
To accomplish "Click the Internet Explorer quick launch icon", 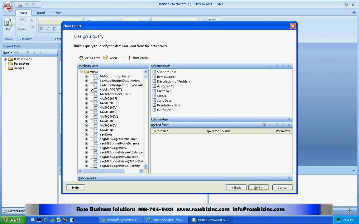I will tap(46, 220).
